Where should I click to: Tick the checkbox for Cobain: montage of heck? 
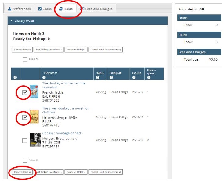[25, 140]
